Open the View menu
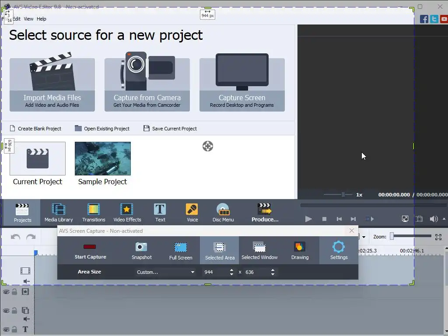The image size is (448, 336). (28, 19)
